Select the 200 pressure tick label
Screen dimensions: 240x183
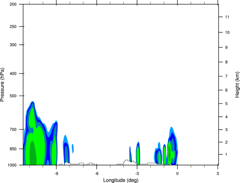pyautogui.click(x=13, y=4)
